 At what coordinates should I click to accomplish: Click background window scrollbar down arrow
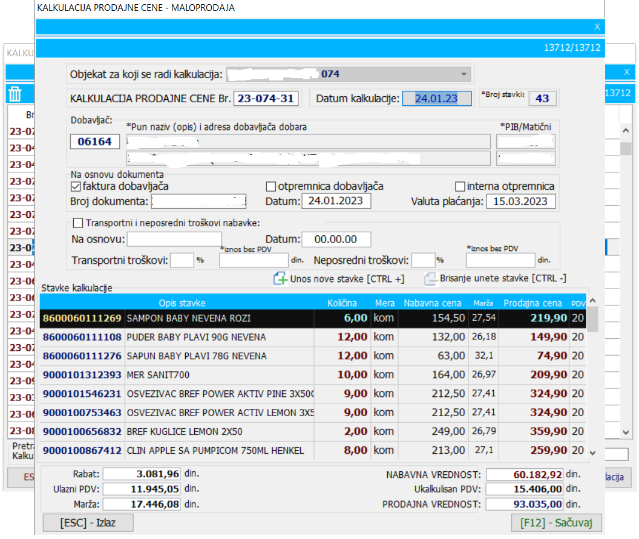tap(626, 433)
